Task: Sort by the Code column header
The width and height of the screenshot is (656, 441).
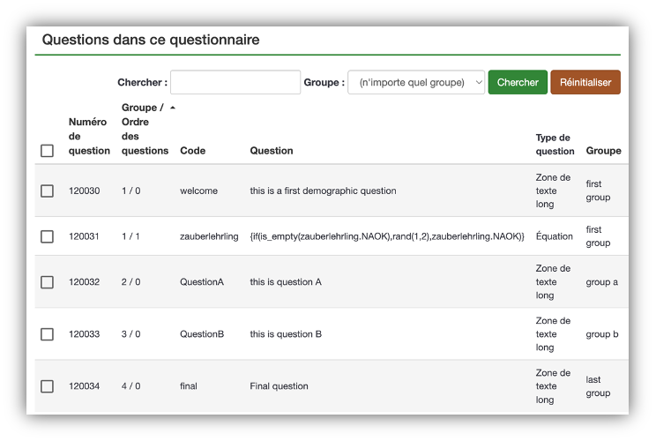Action: 192,151
